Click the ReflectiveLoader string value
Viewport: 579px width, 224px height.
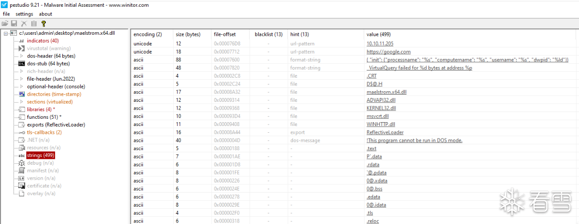tap(385, 132)
